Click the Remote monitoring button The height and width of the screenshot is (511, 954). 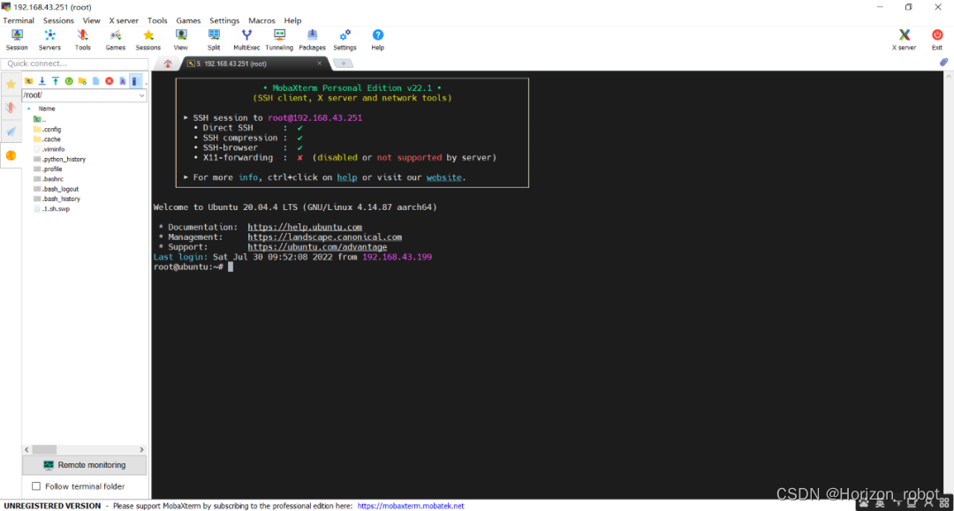pyautogui.click(x=85, y=465)
